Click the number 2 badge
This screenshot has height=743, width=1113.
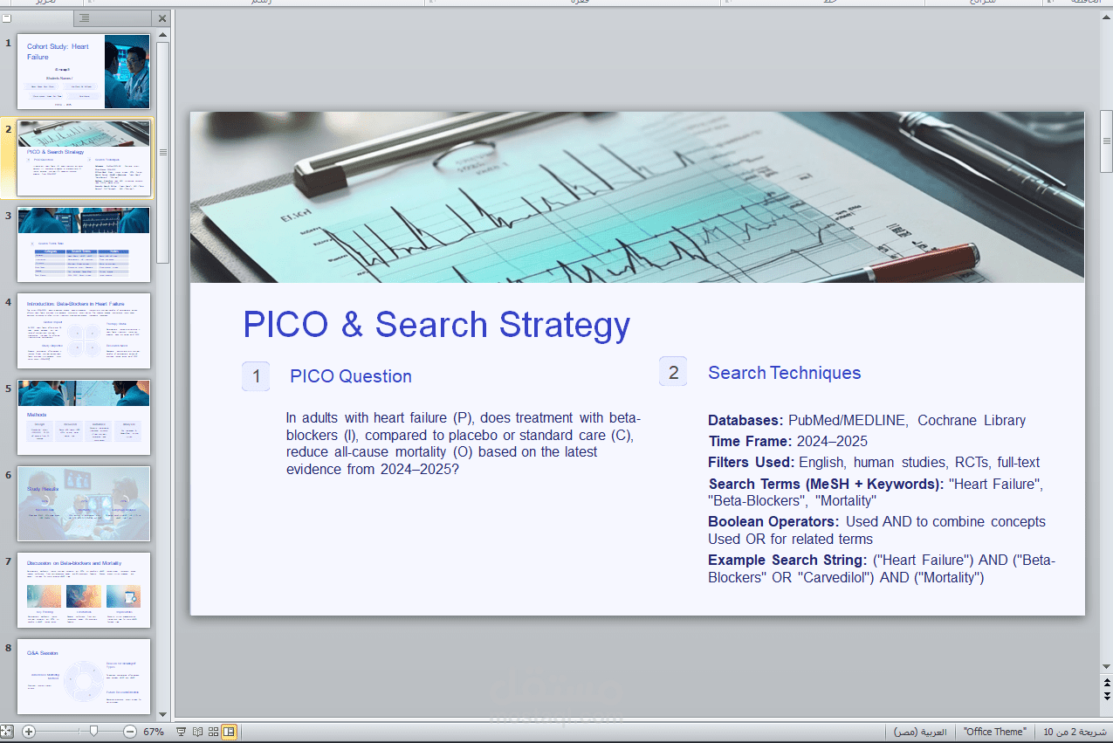673,372
